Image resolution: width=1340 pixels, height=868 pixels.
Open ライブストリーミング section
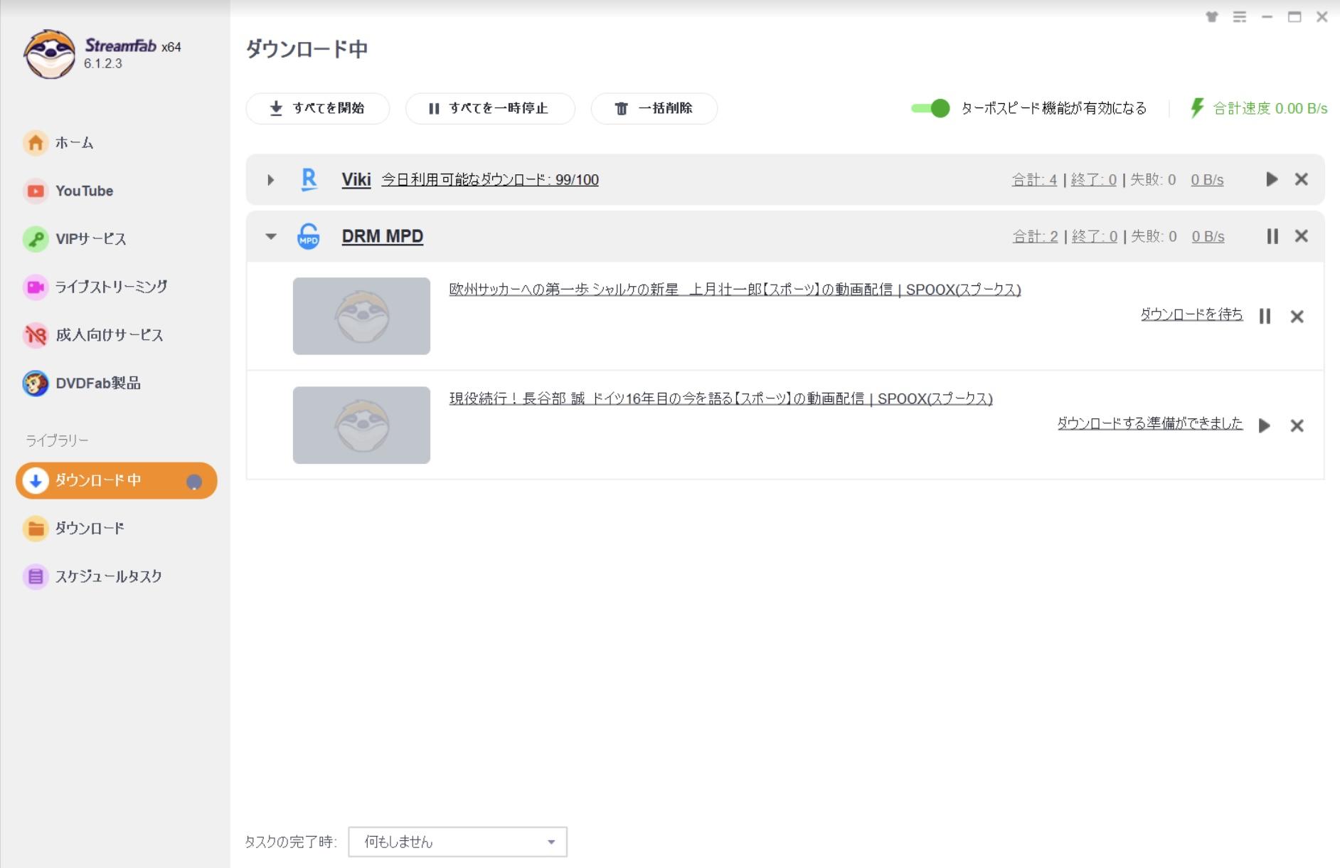pyautogui.click(x=95, y=287)
